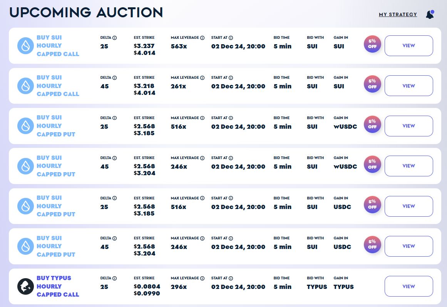Click SUI droplet icon for 261x capped call
447x307 pixels.
click(x=26, y=86)
